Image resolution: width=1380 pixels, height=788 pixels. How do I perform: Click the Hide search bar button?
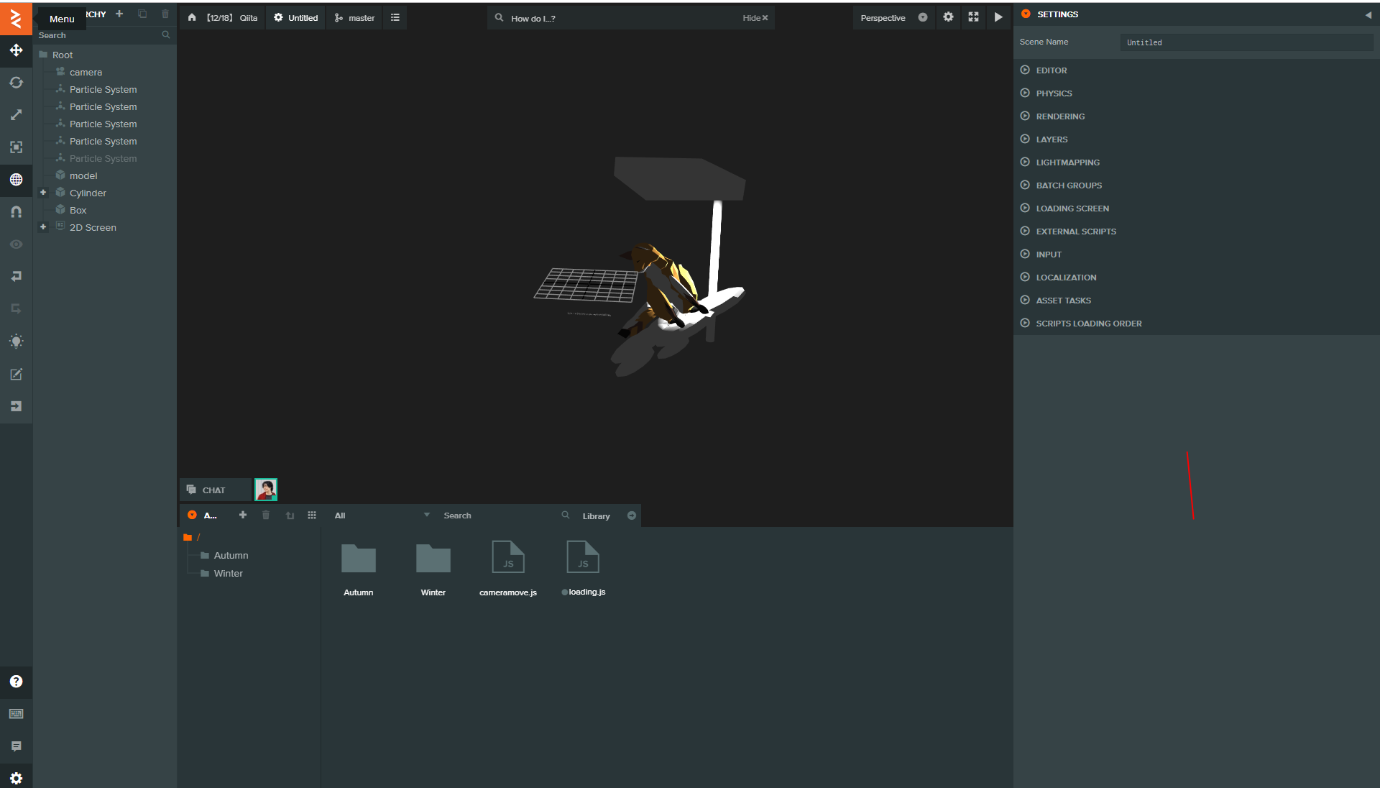(x=755, y=18)
